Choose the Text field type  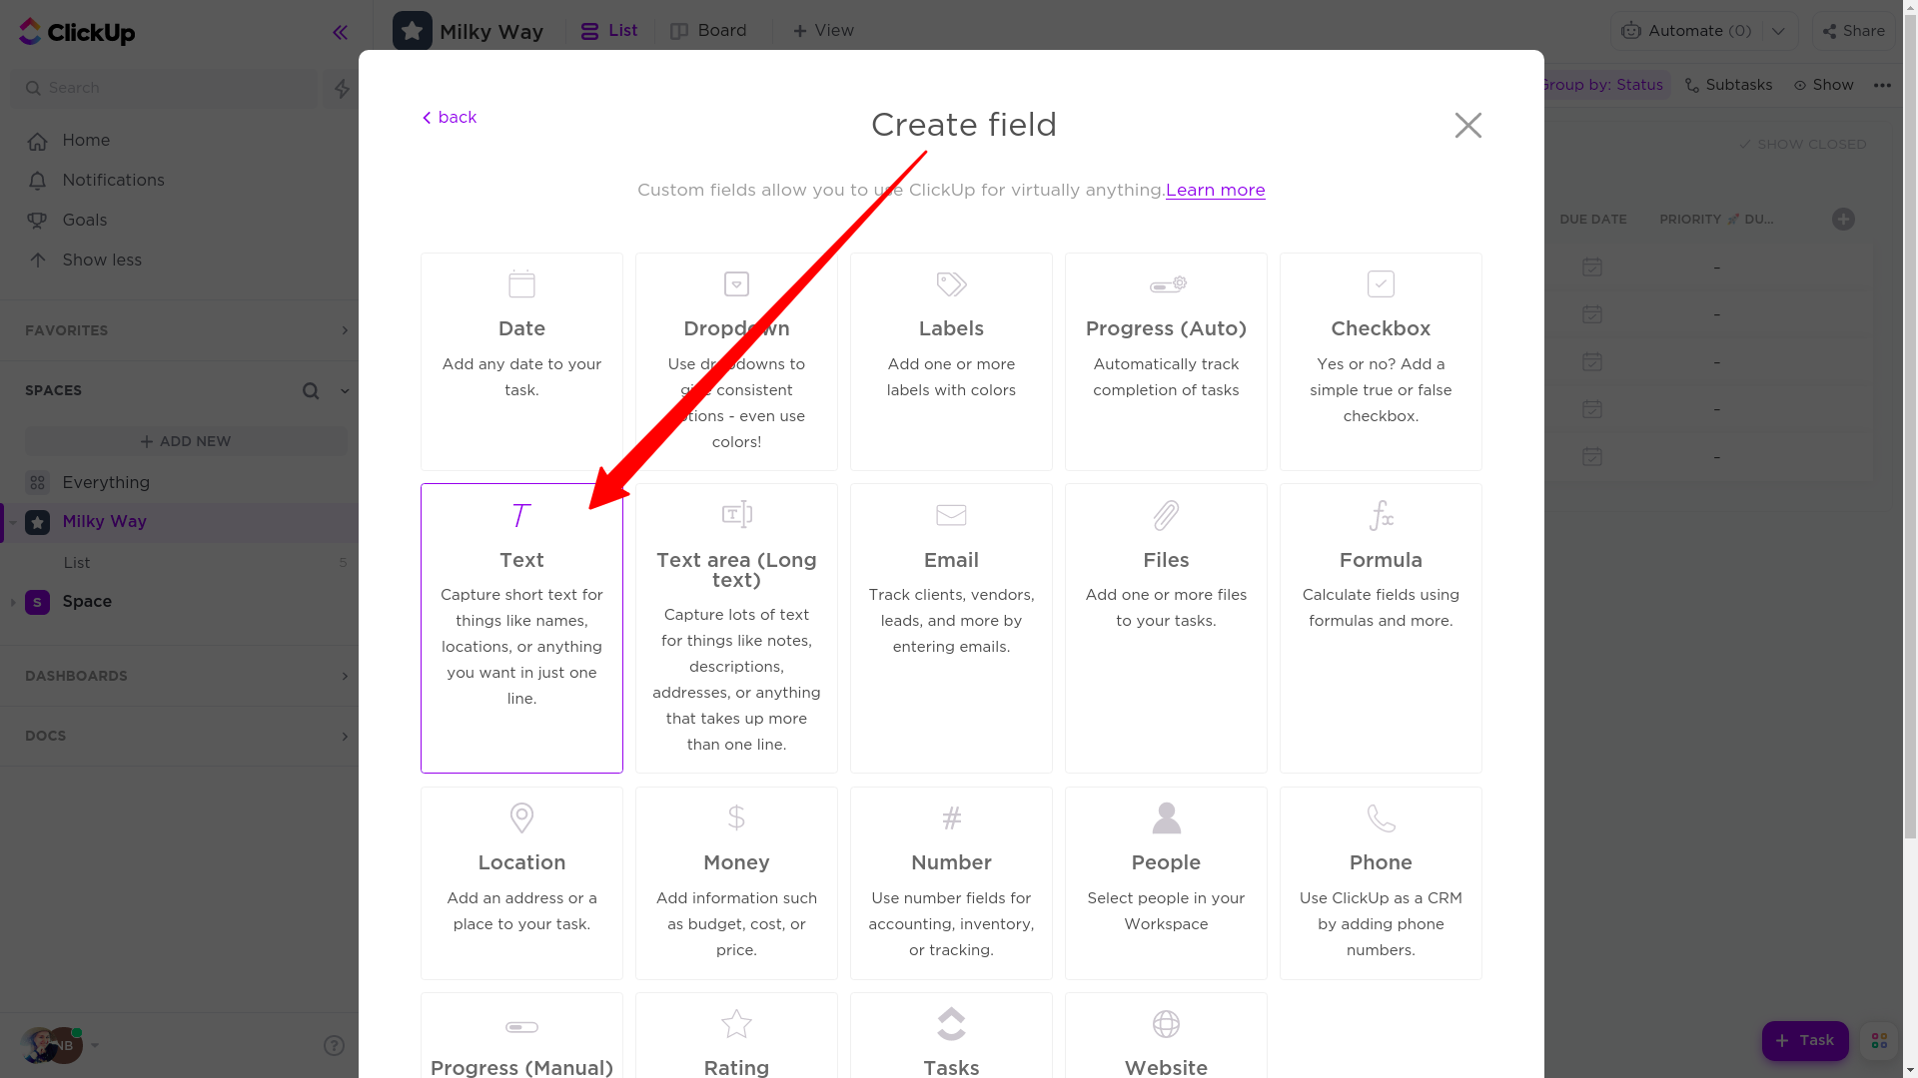pos(521,628)
